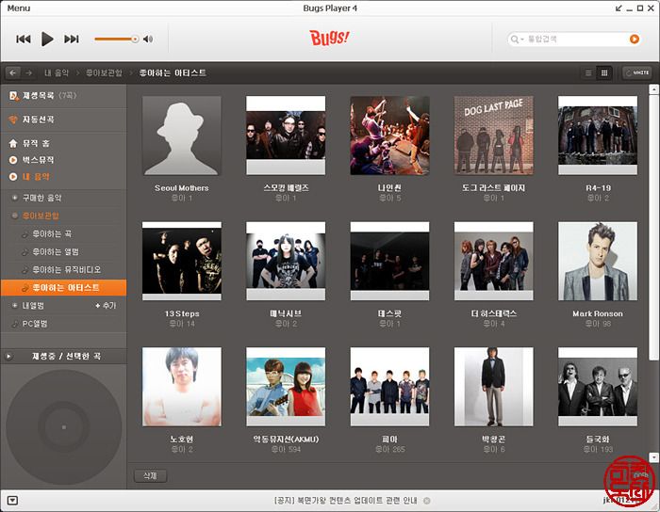Open the Menu item
The height and width of the screenshot is (512, 660).
19,8
